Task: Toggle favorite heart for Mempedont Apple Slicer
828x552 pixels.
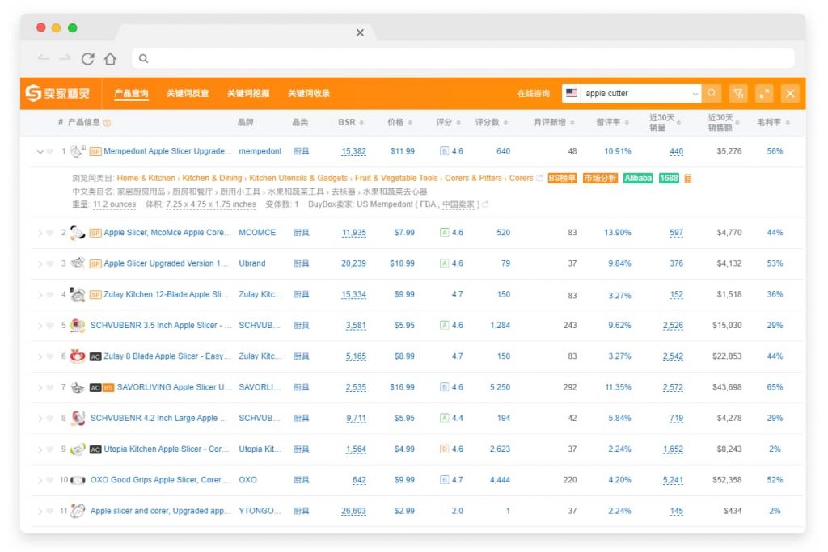Action: (50, 152)
